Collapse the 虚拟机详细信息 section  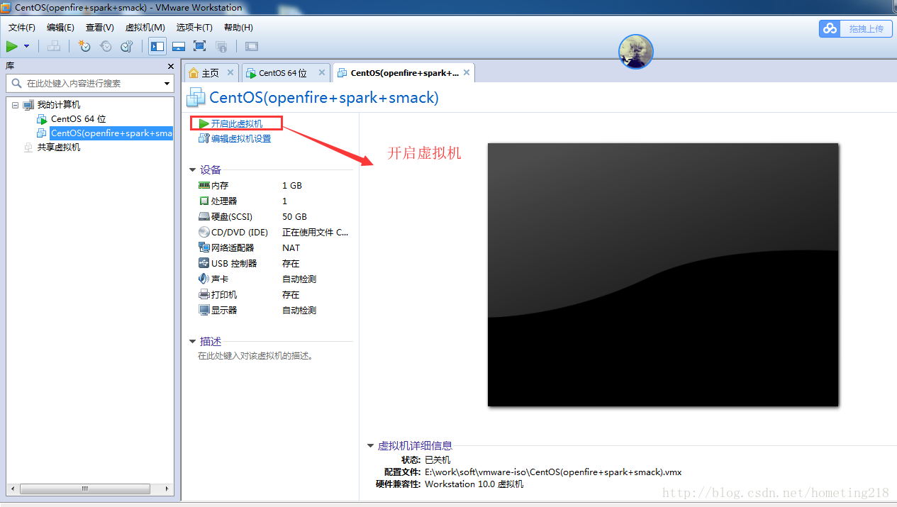(x=370, y=446)
